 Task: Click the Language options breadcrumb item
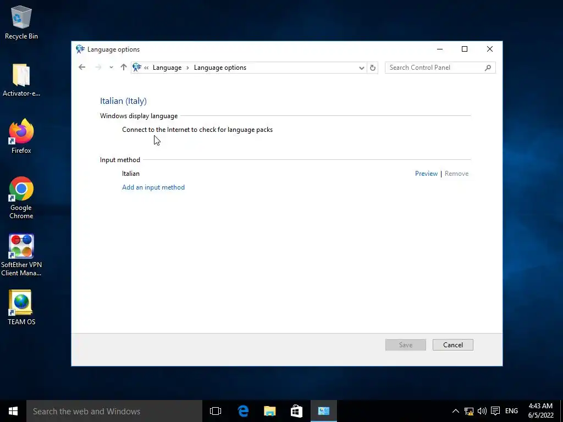[x=220, y=68]
